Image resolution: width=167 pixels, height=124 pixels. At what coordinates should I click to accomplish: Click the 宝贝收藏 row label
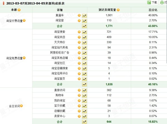coord(60,106)
